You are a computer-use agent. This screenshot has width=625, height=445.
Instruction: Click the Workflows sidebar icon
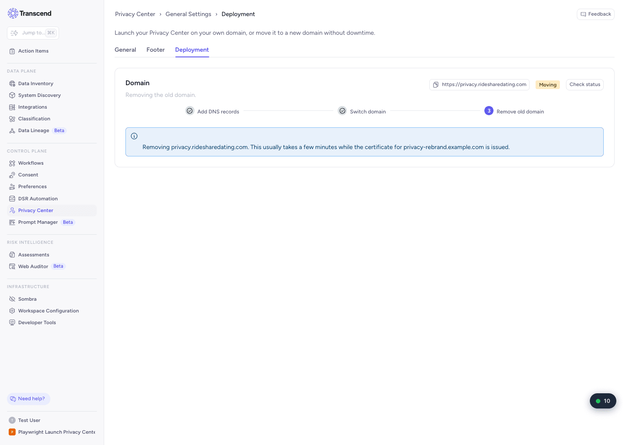[x=12, y=163]
